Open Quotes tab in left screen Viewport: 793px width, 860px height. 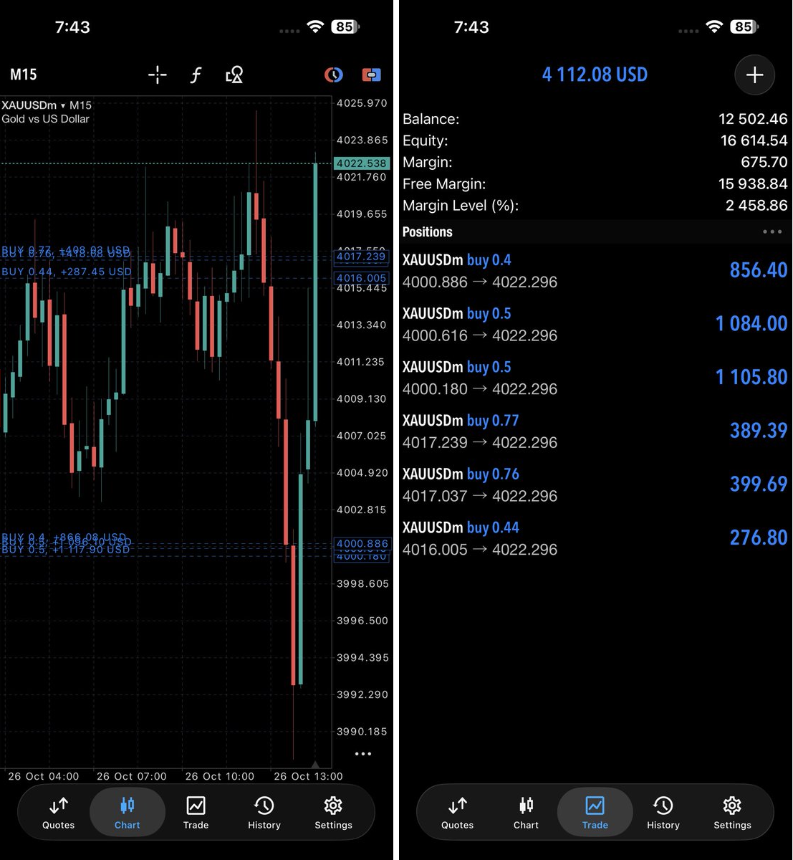point(59,813)
